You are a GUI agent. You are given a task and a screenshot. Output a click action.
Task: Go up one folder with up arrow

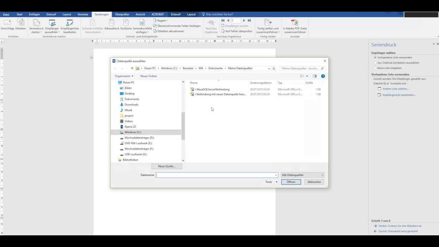[x=132, y=68]
